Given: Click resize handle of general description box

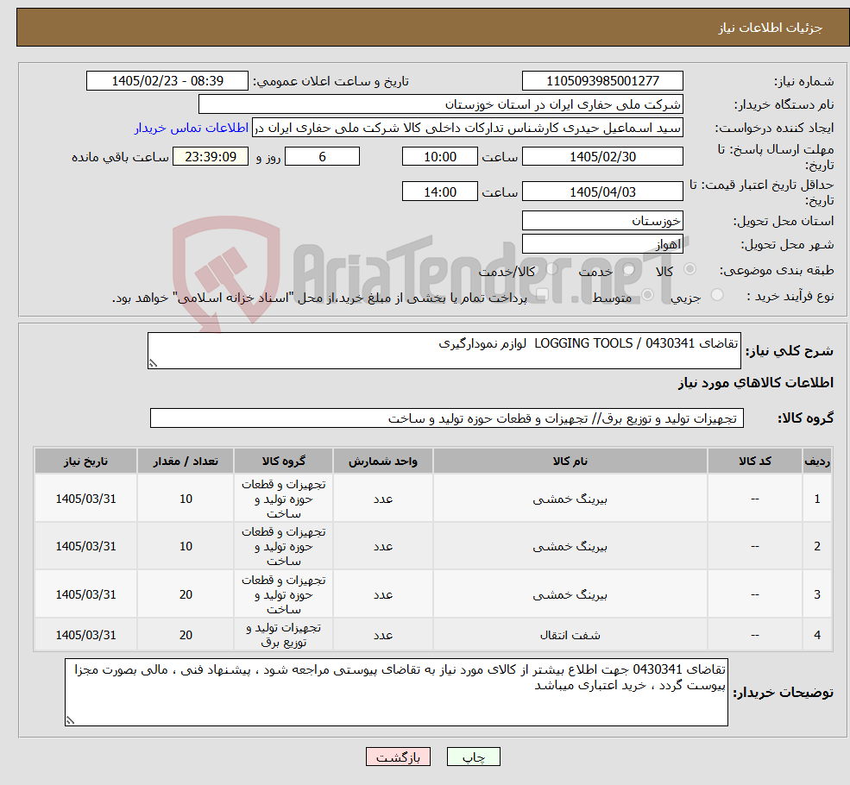Looking at the screenshot, I should [153, 363].
